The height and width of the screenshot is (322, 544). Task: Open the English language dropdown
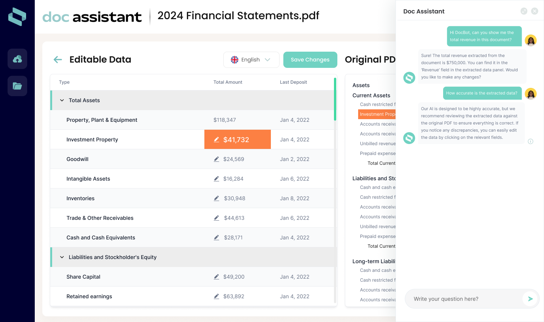click(x=251, y=60)
